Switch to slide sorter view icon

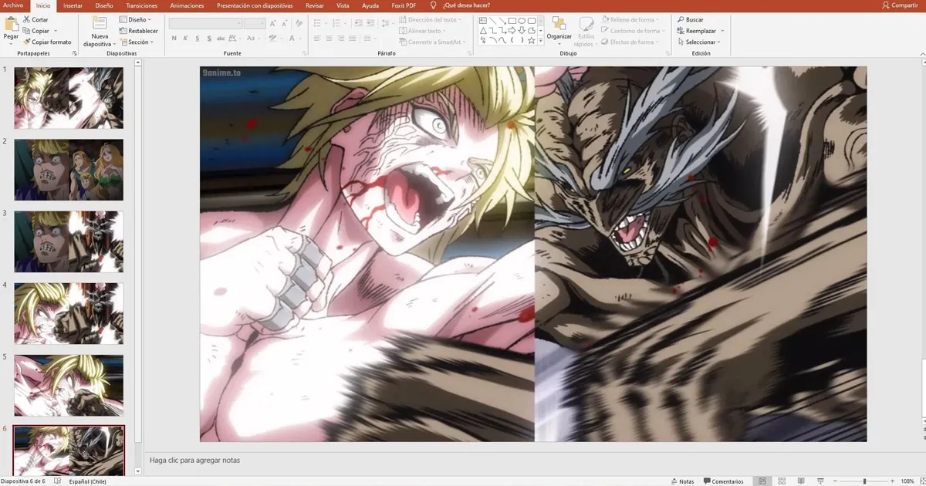(x=782, y=481)
